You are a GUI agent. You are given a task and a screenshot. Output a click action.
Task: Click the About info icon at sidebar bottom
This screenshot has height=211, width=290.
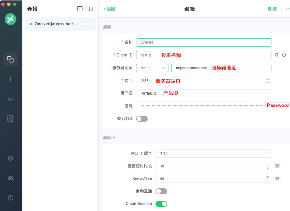pos(11,198)
